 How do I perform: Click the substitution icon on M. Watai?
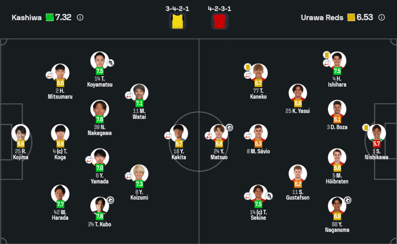[x=129, y=95]
